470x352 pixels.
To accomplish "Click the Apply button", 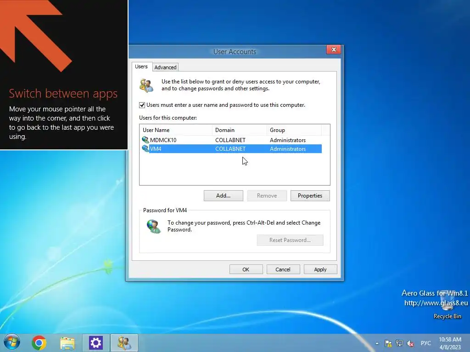I will click(x=320, y=269).
